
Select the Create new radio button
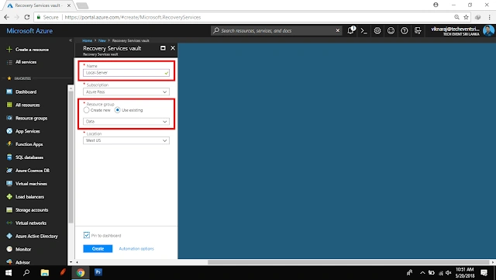(x=86, y=110)
